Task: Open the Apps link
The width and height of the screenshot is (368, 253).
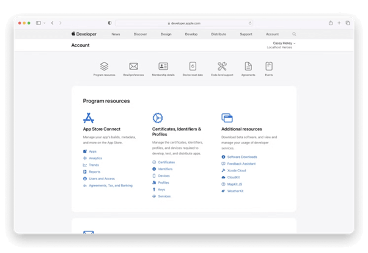Action: pyautogui.click(x=92, y=151)
